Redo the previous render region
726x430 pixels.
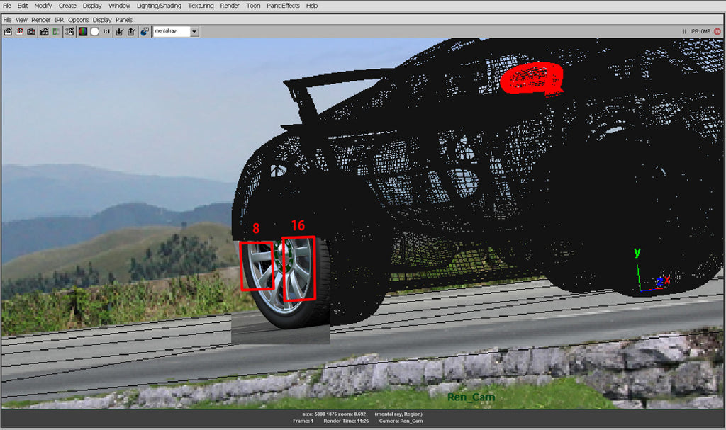coord(18,31)
